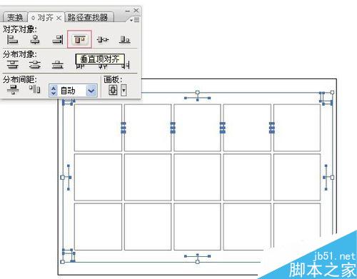The height and width of the screenshot is (279, 357).
Task: Click the left-middle bounding box handle
Action: click(63, 177)
